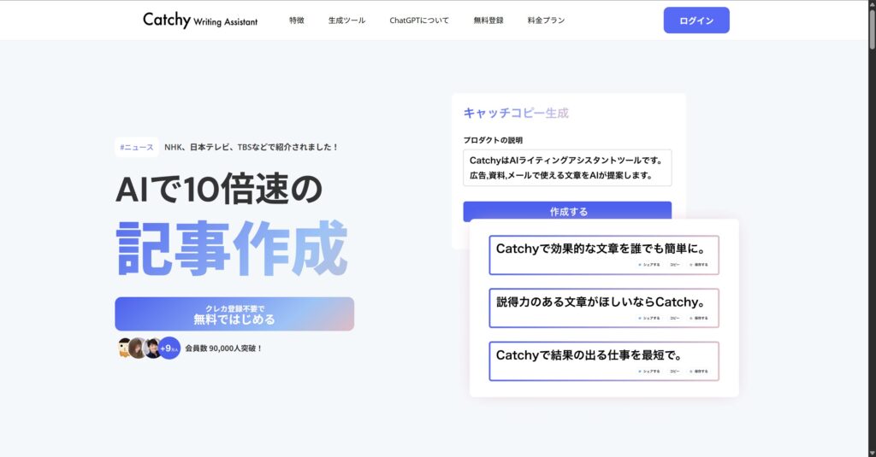Screen dimensions: 876x457
Task: Click the Catchy Writing Assistant logo
Action: (x=200, y=21)
